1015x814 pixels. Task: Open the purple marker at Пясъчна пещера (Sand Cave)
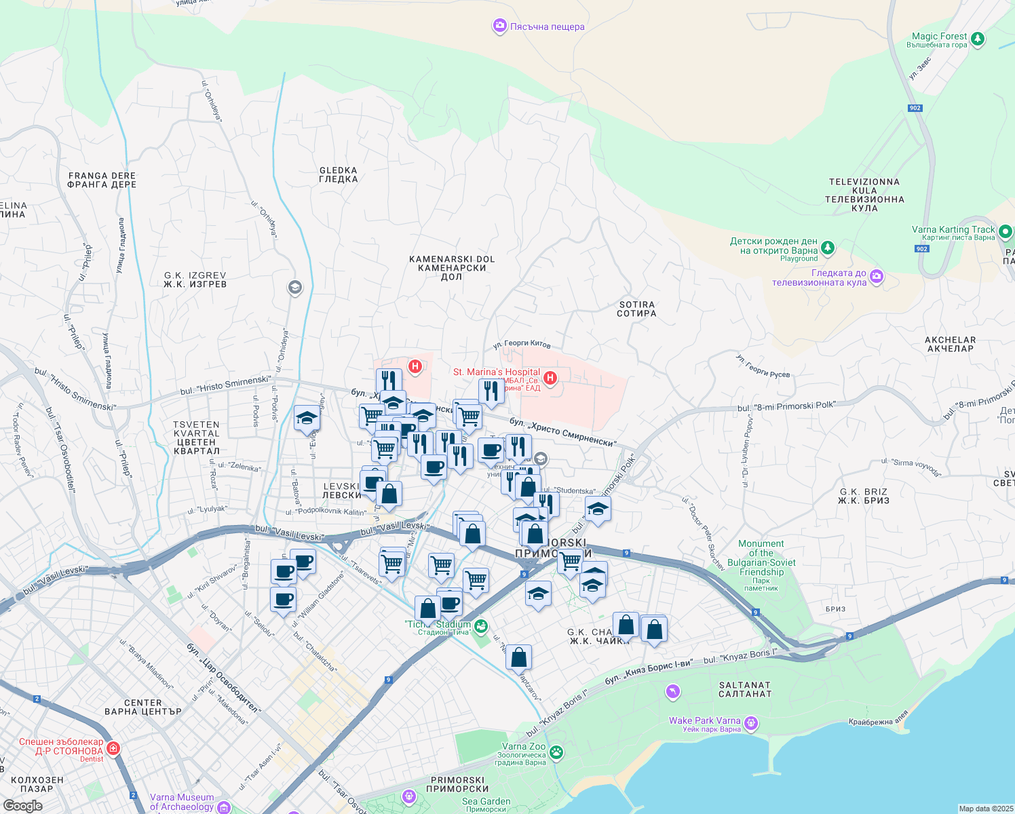[499, 24]
